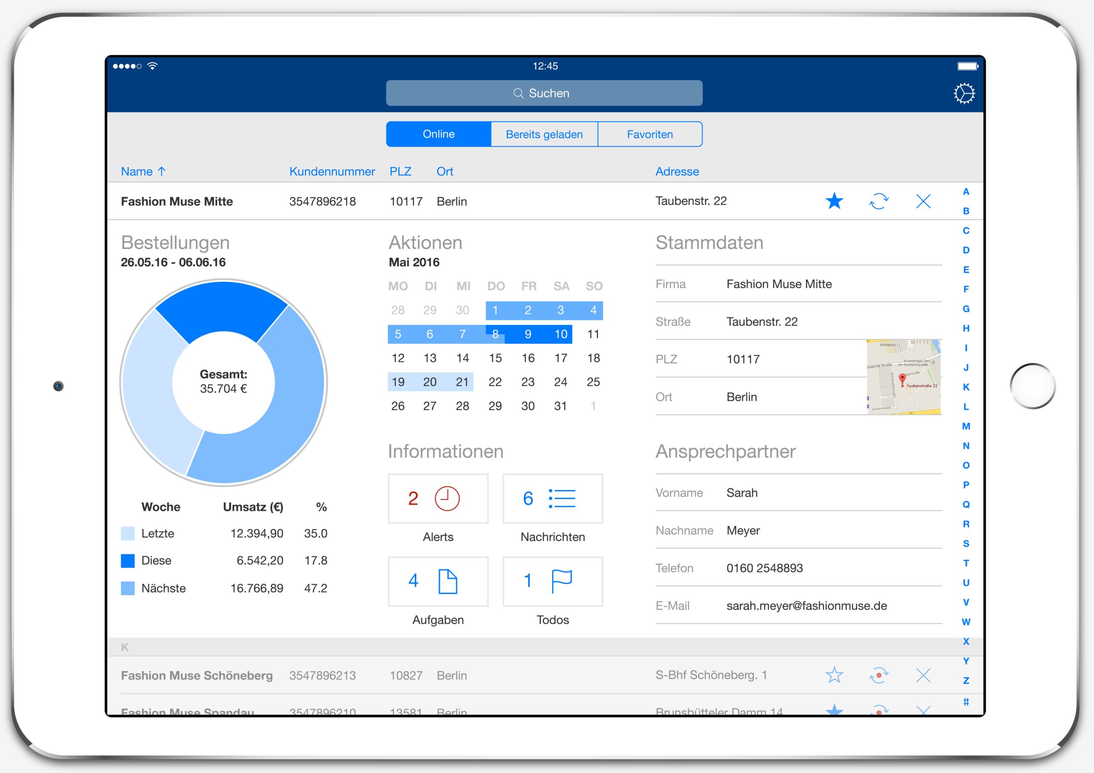This screenshot has width=1094, height=773.
Task: Open the Alerts clock tile
Action: pos(438,499)
